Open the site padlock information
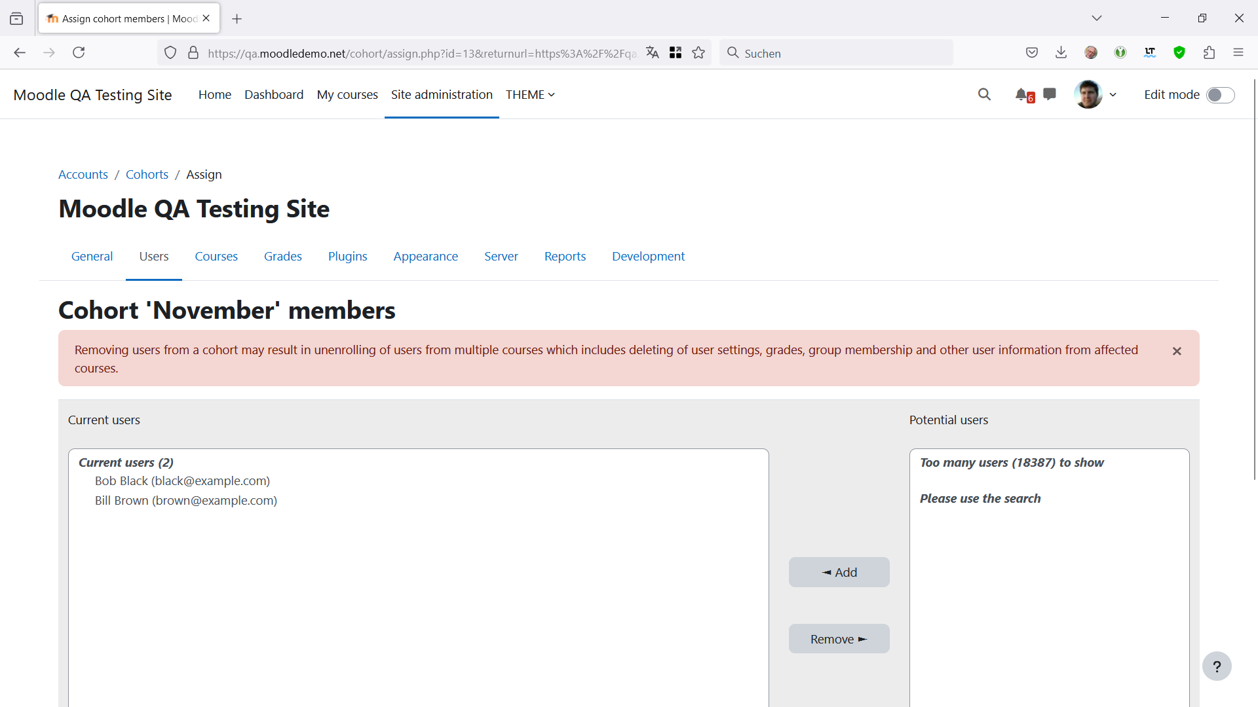The width and height of the screenshot is (1258, 707). click(x=193, y=53)
